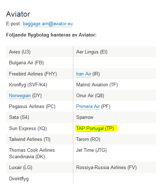Click the Malmö Aviation (TF) entry
The height and width of the screenshot is (185, 164).
[97, 85]
